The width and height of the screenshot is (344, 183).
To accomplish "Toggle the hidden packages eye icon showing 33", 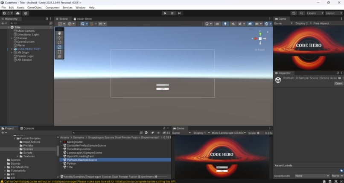I will (166, 133).
